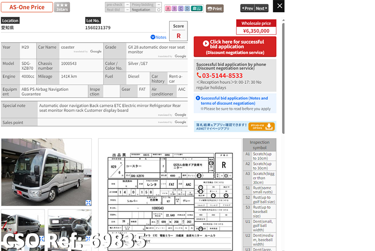Select the Negotiation status circle
Screen dimensions: 375x251
158,10
